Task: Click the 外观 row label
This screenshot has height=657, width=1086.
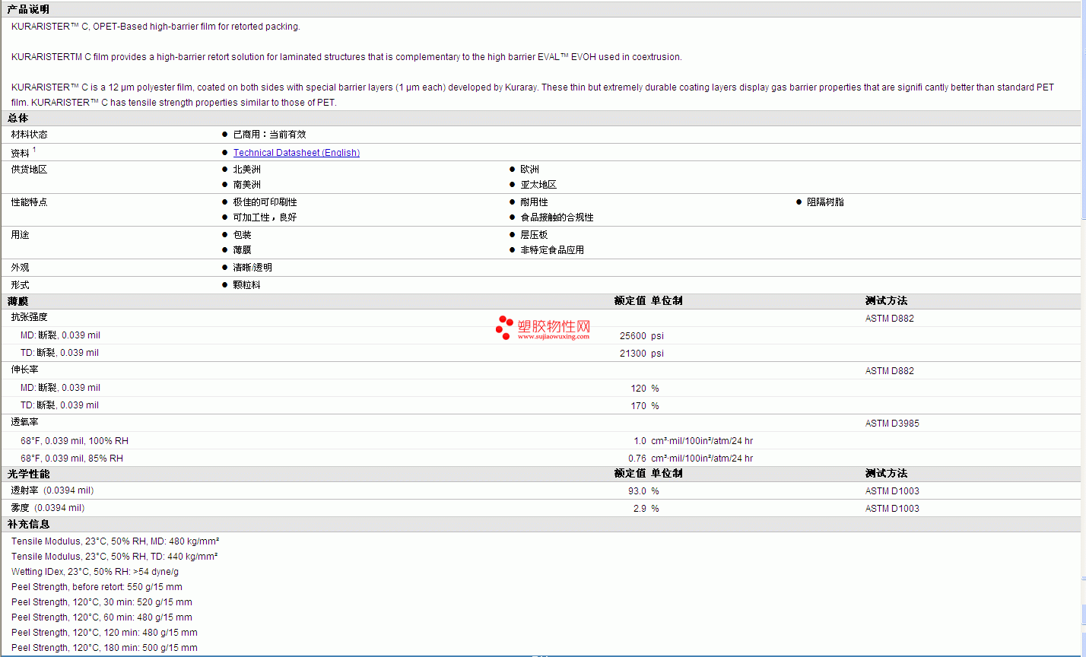Action: tap(20, 268)
